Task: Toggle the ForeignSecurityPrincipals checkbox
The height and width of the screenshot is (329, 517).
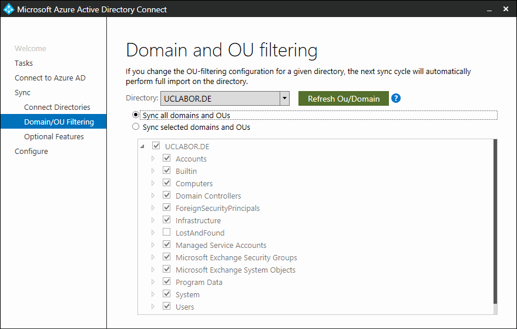Action: pos(166,207)
